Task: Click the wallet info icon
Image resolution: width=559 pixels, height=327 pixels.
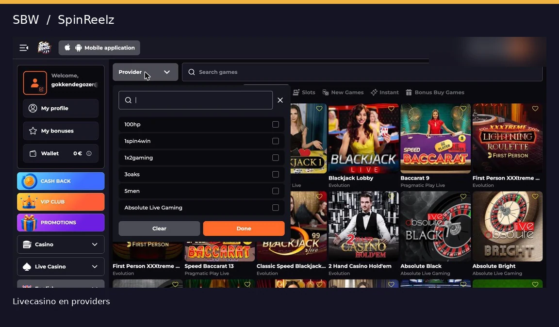Action: coord(89,153)
